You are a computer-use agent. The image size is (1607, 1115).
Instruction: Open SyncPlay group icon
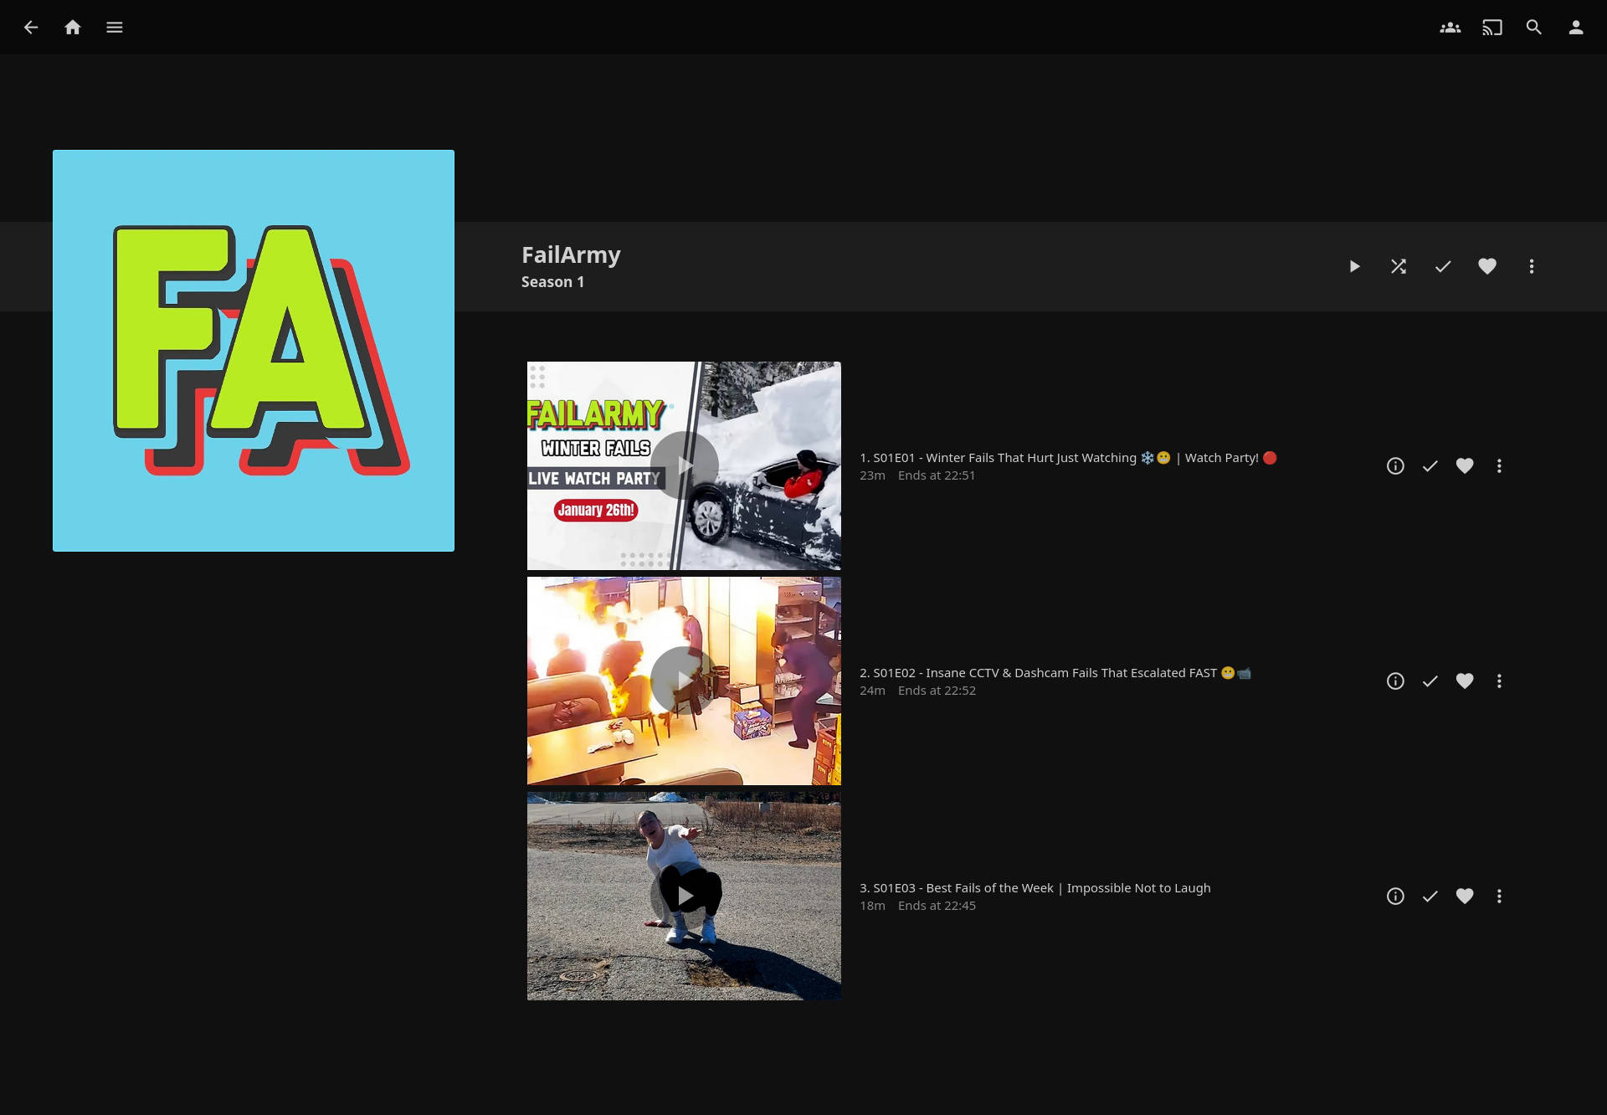[1450, 28]
